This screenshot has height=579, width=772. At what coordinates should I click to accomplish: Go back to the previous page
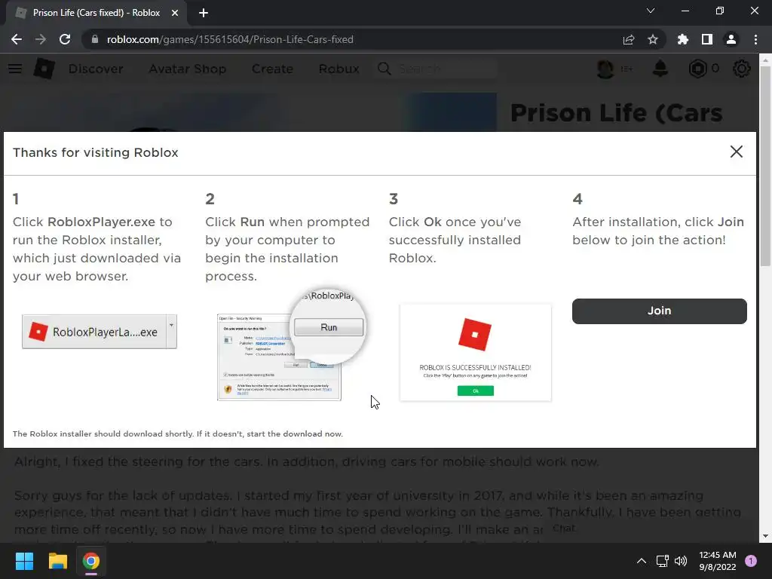coord(17,39)
